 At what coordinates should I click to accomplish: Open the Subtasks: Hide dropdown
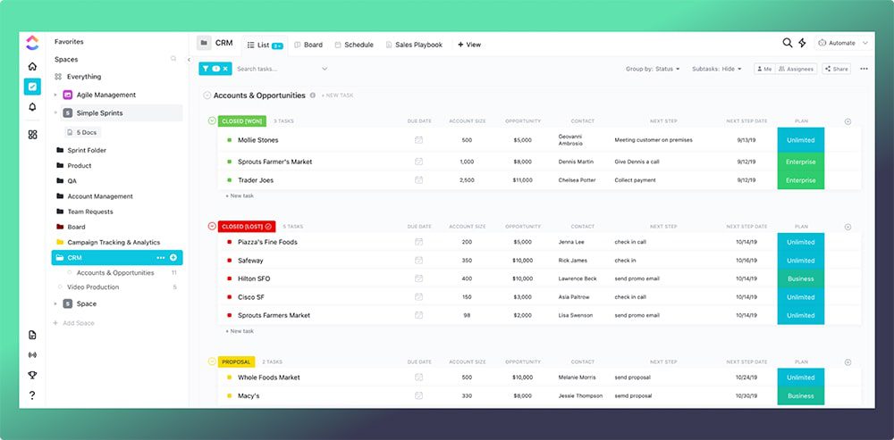(717, 69)
